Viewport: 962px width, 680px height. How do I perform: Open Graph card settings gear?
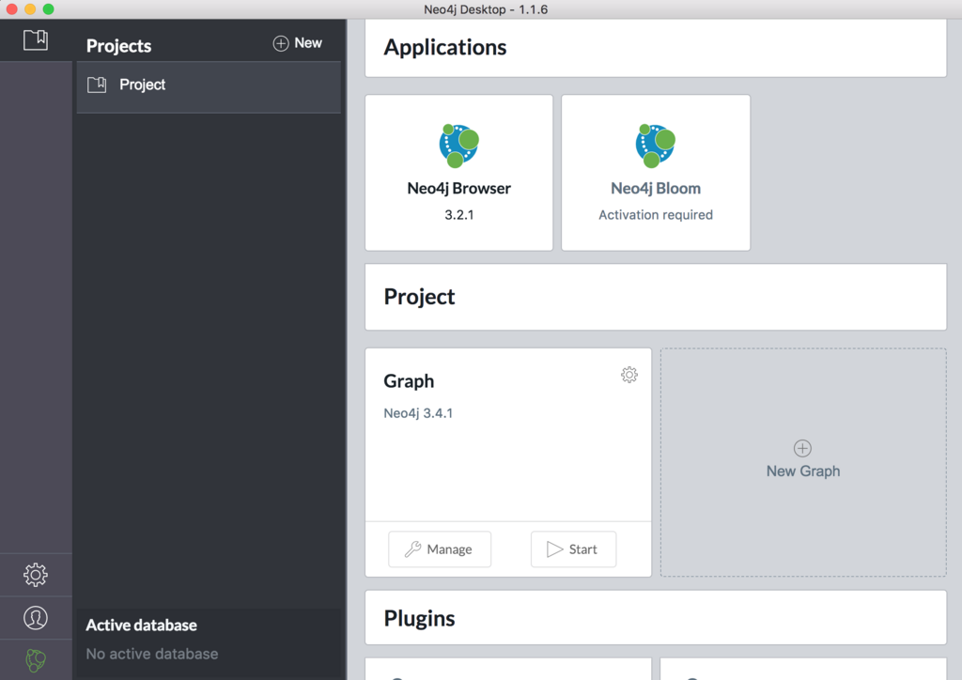628,375
